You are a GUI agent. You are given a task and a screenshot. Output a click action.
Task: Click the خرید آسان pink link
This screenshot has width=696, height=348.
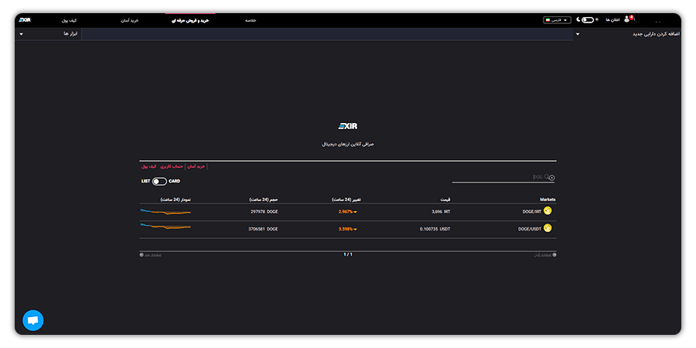point(196,166)
